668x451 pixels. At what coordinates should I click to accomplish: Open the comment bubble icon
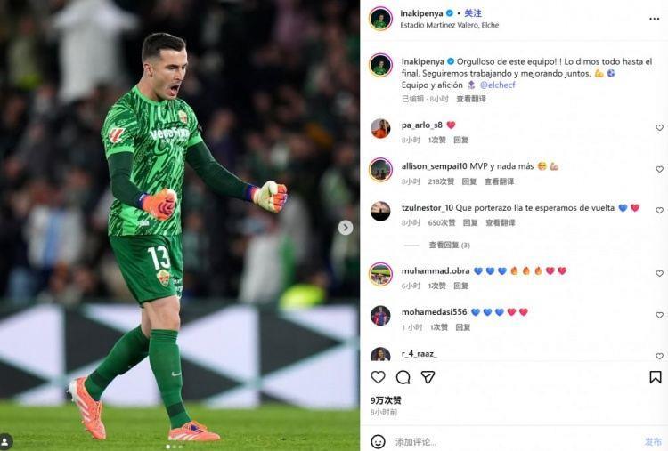pos(403,377)
